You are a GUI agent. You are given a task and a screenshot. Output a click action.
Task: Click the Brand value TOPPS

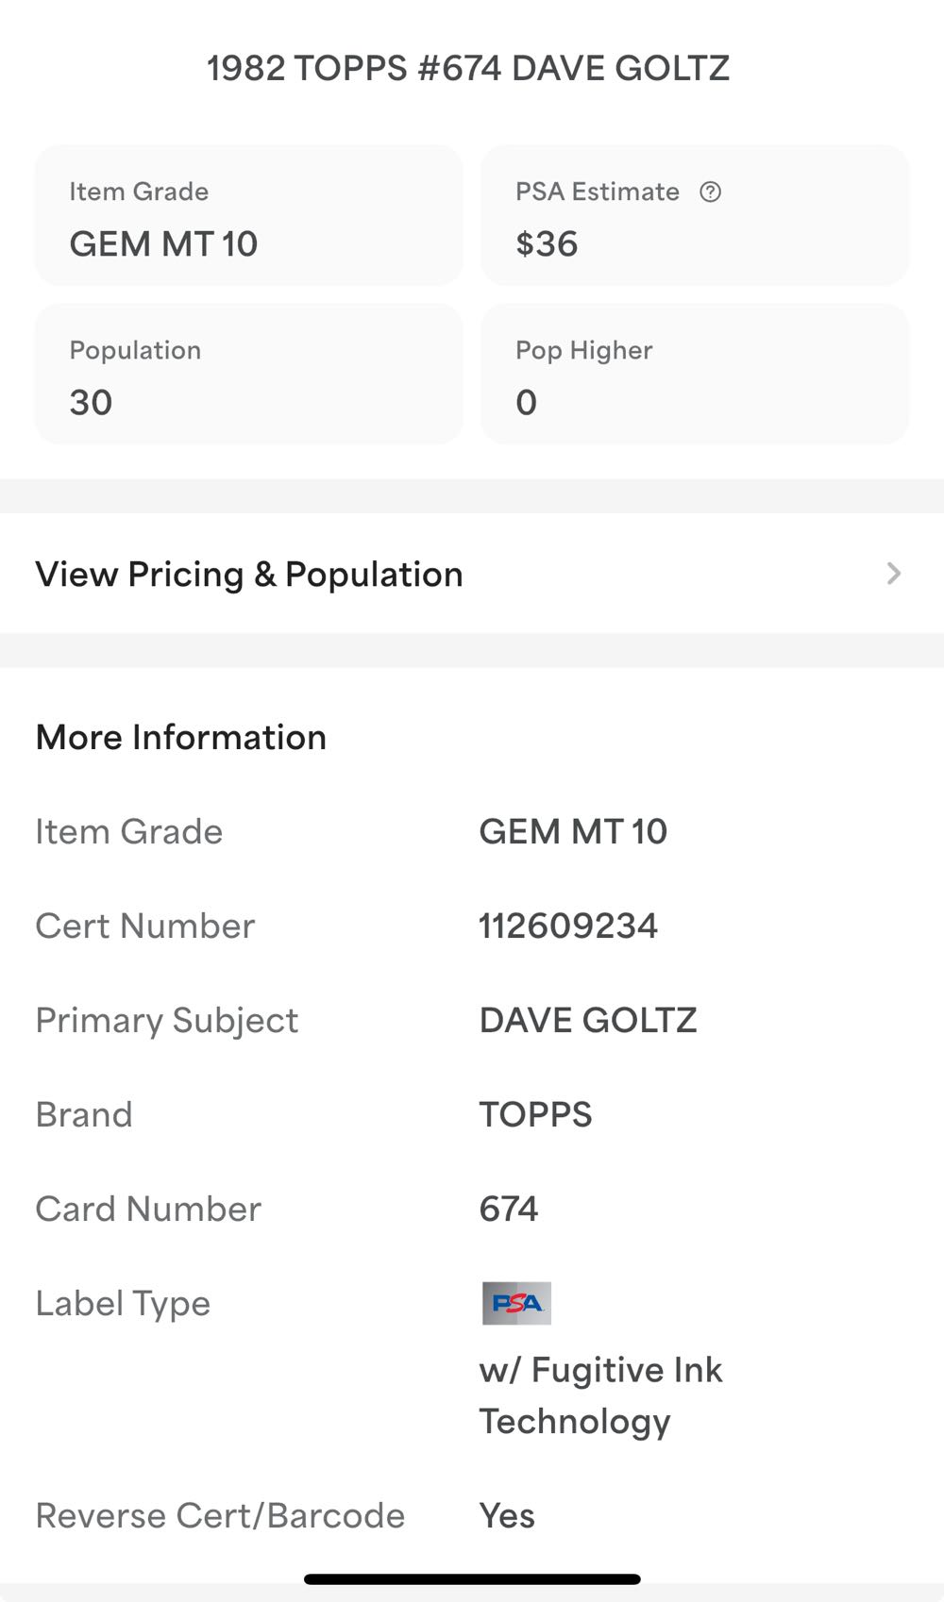[x=535, y=1114]
